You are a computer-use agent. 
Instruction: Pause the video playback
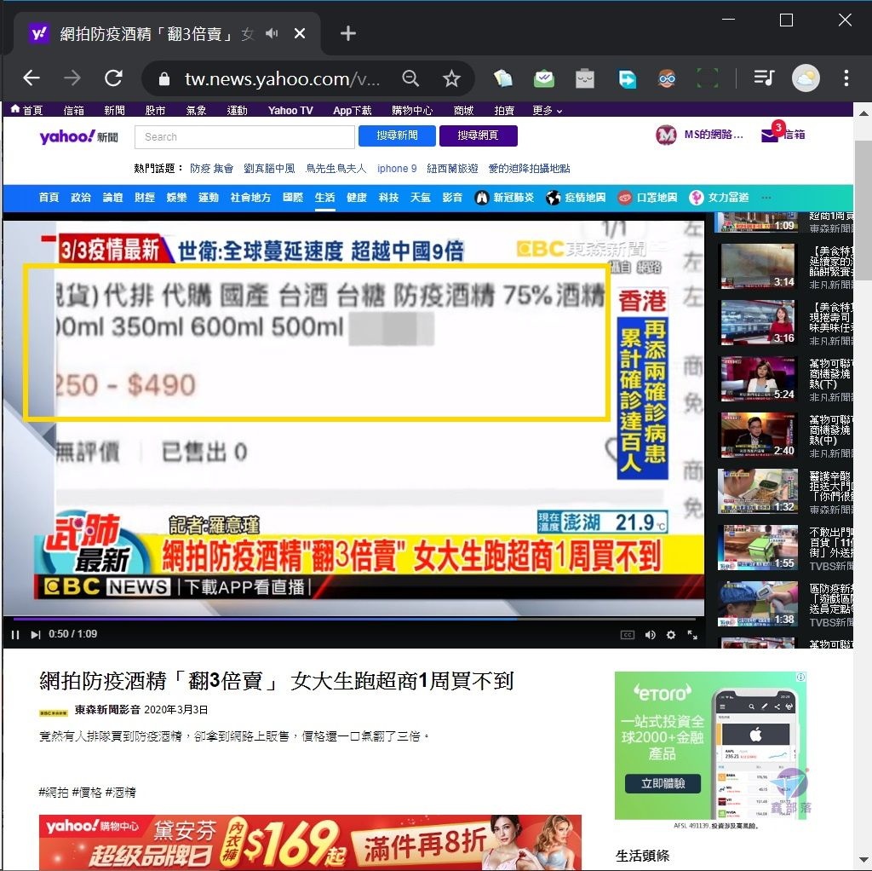[15, 634]
